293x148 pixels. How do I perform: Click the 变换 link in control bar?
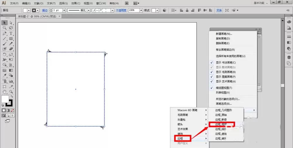(x=219, y=11)
